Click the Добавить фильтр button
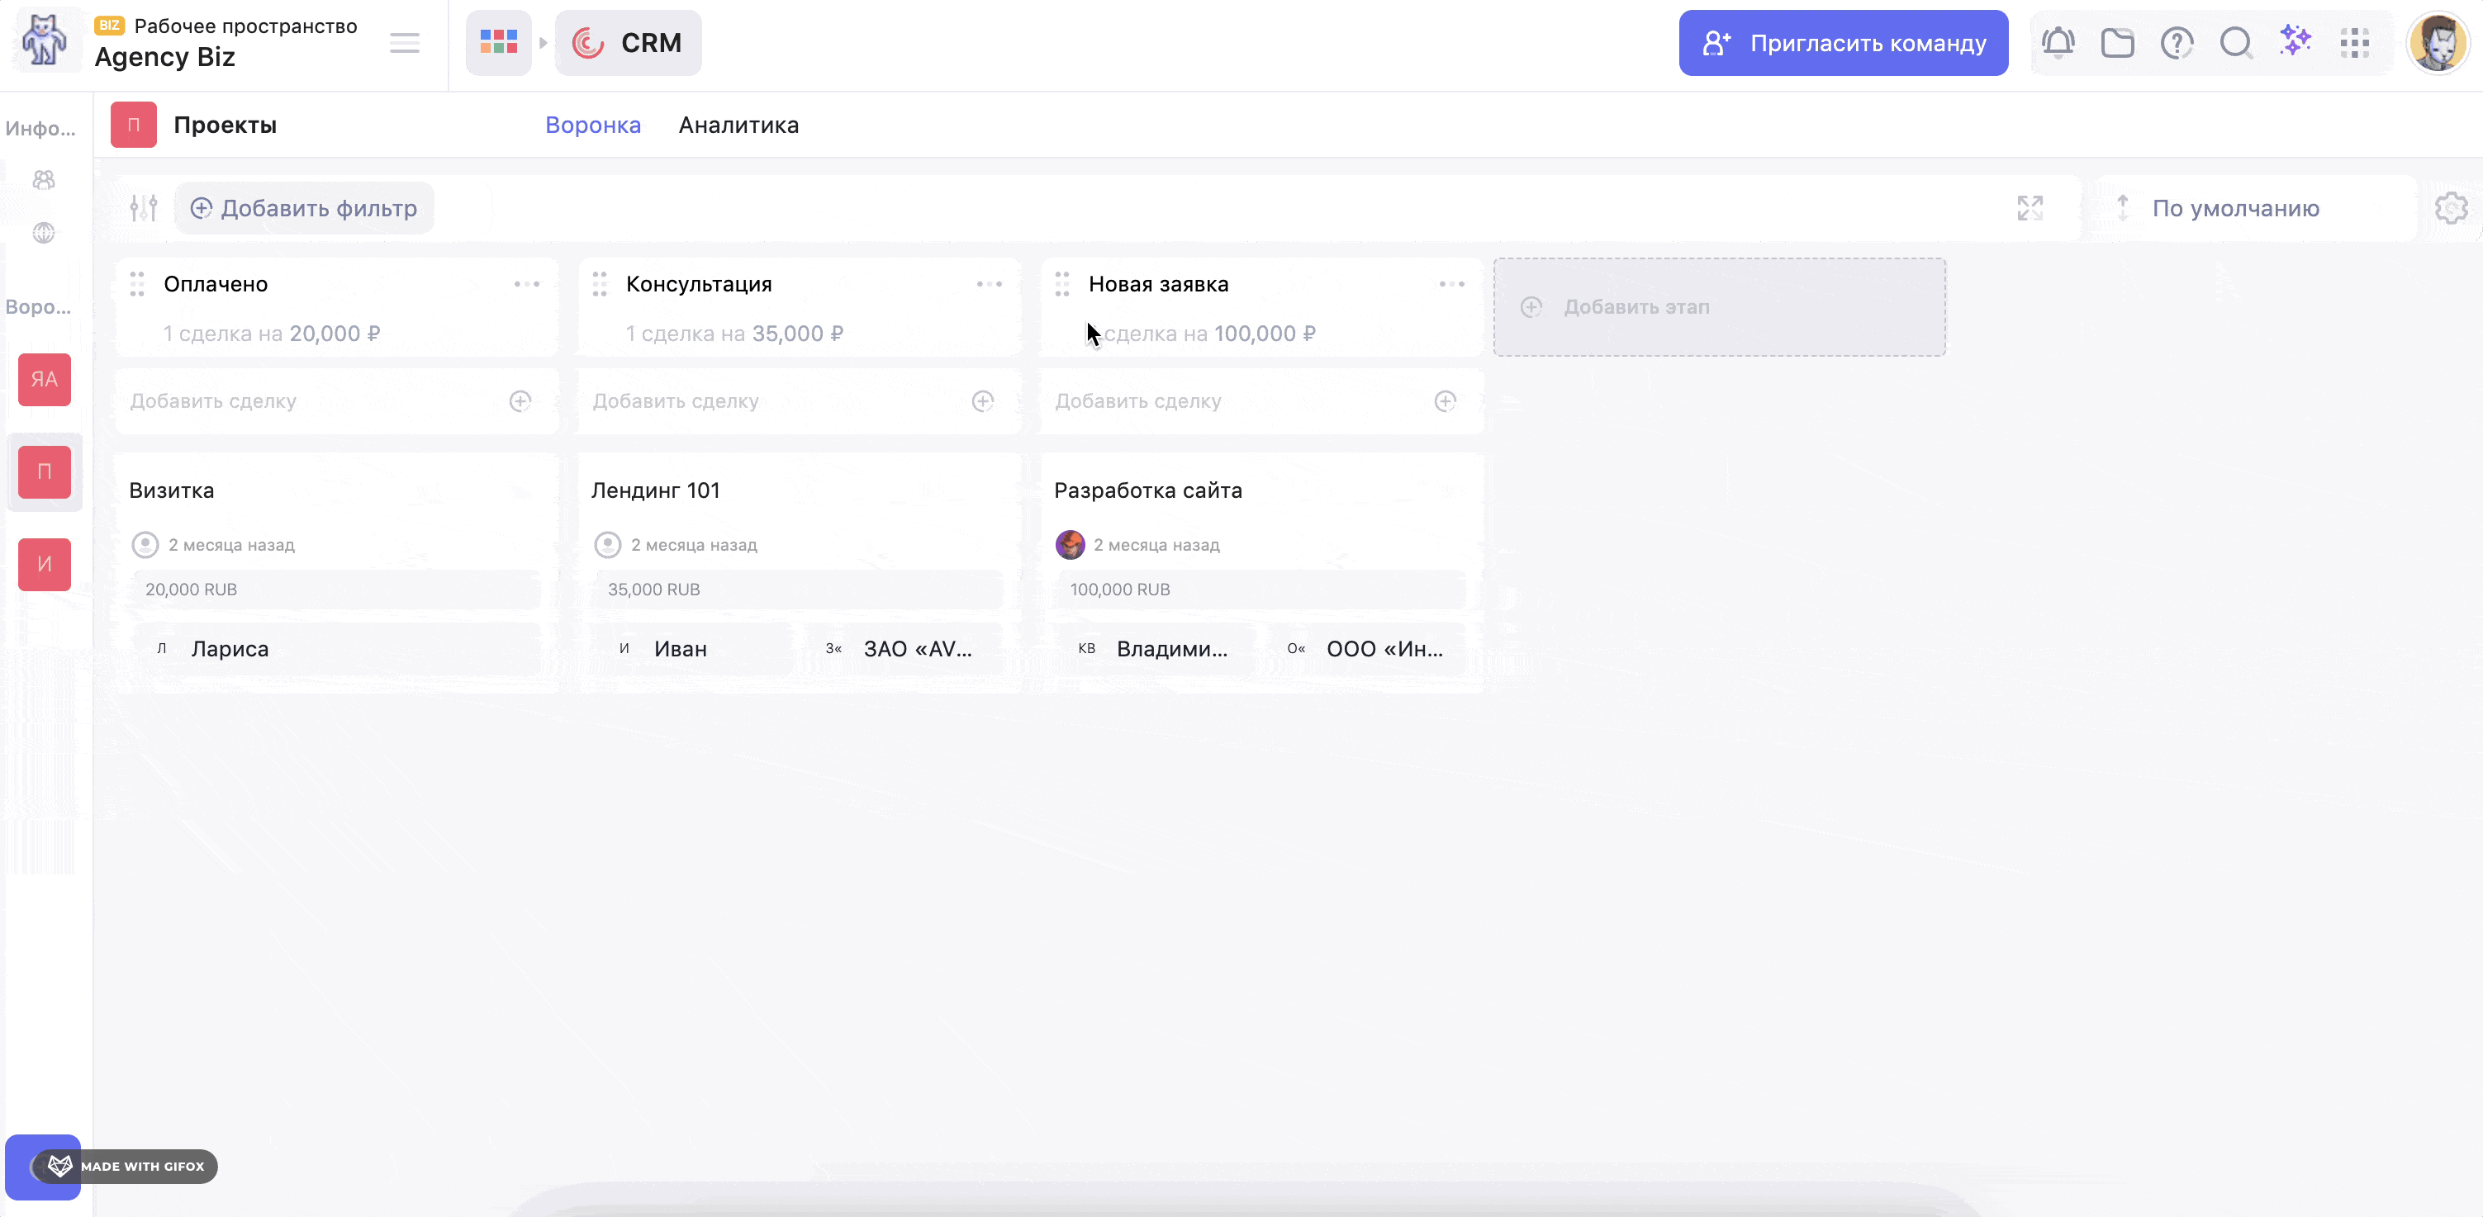The width and height of the screenshot is (2483, 1217). click(304, 208)
